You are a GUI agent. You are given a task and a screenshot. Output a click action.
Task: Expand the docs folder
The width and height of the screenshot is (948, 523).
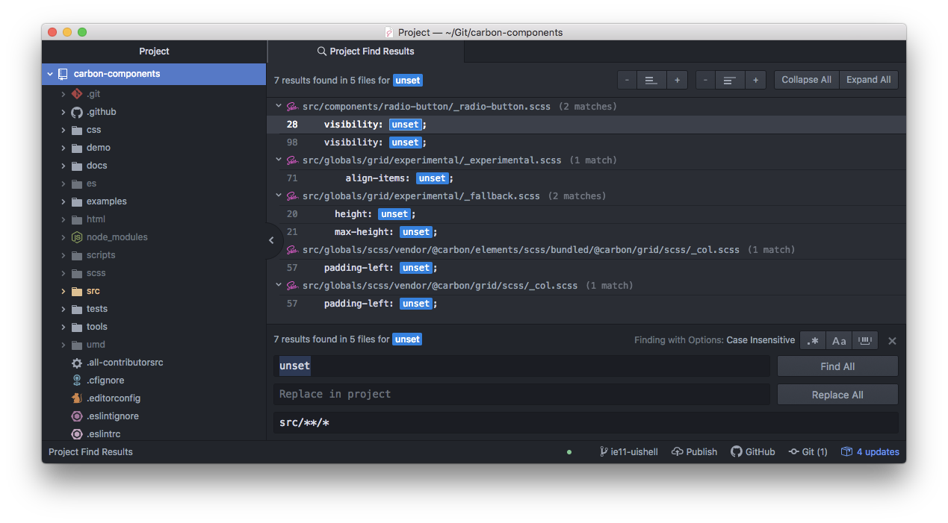click(x=63, y=166)
